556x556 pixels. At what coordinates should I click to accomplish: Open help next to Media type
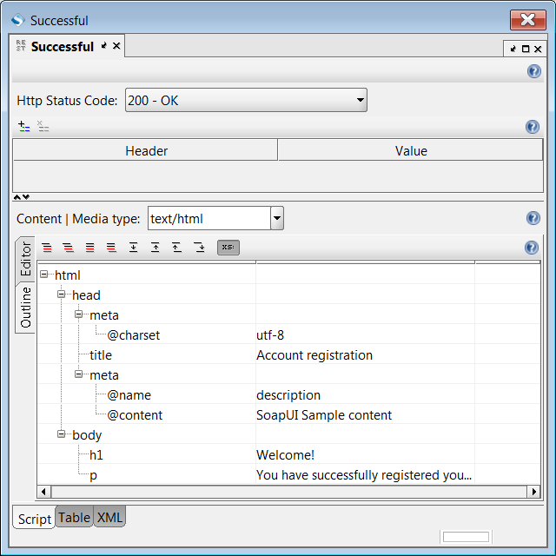coord(533,218)
